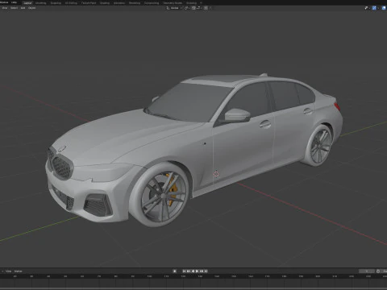387x290 pixels.
Task: Open the snapping options dropdown
Action: (x=199, y=8)
